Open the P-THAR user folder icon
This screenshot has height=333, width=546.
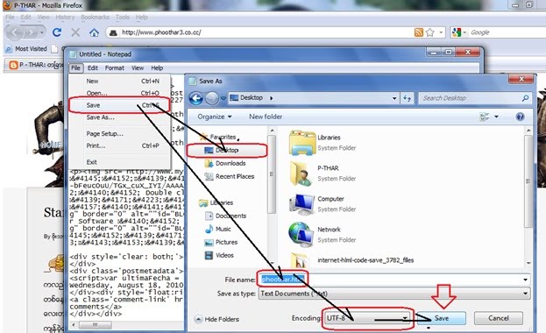(x=301, y=174)
